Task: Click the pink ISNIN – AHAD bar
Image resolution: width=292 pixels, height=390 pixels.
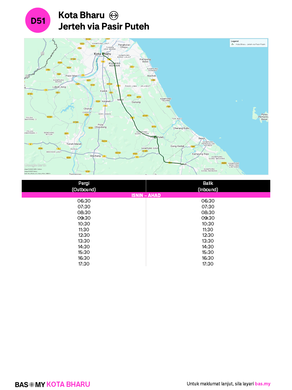Action: 146,195
